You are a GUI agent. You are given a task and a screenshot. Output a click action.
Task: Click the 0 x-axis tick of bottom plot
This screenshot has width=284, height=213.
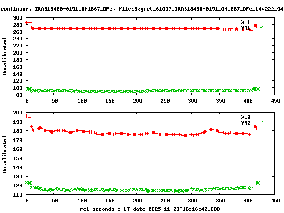click(27, 201)
